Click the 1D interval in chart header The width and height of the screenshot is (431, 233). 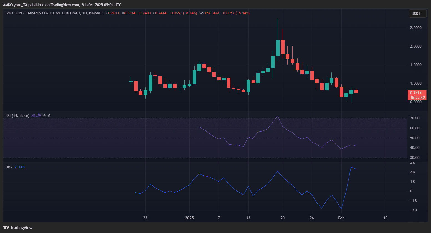pos(84,13)
